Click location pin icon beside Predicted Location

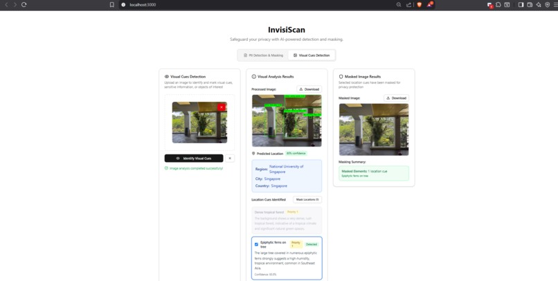[x=253, y=154]
